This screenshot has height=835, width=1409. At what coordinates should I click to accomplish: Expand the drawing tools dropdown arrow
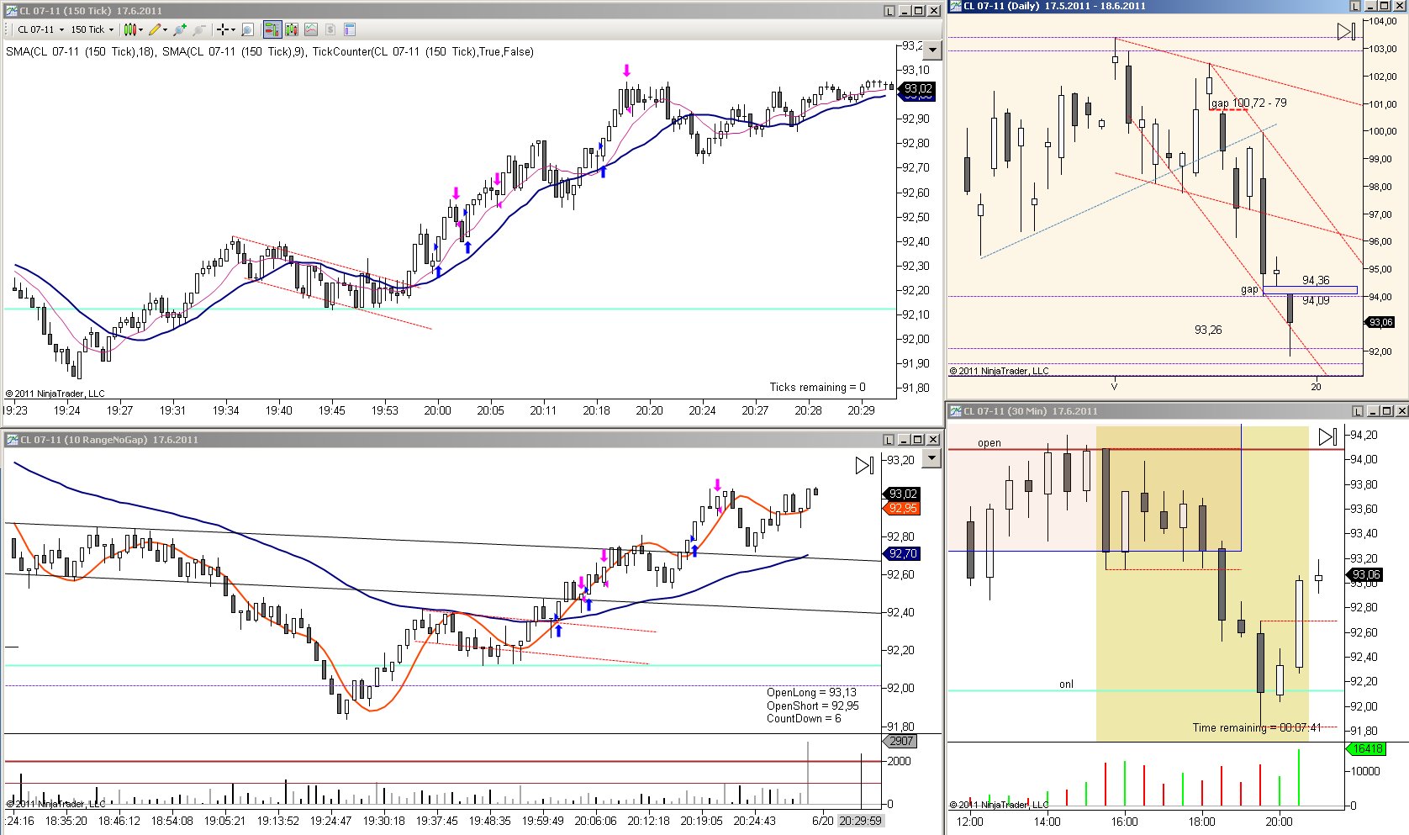[x=165, y=29]
